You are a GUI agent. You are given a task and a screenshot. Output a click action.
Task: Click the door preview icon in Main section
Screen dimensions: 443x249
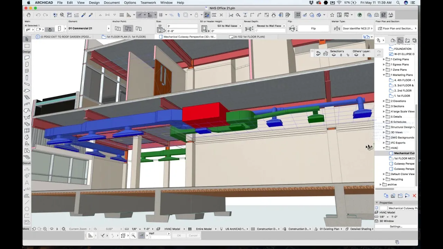coord(59,29)
